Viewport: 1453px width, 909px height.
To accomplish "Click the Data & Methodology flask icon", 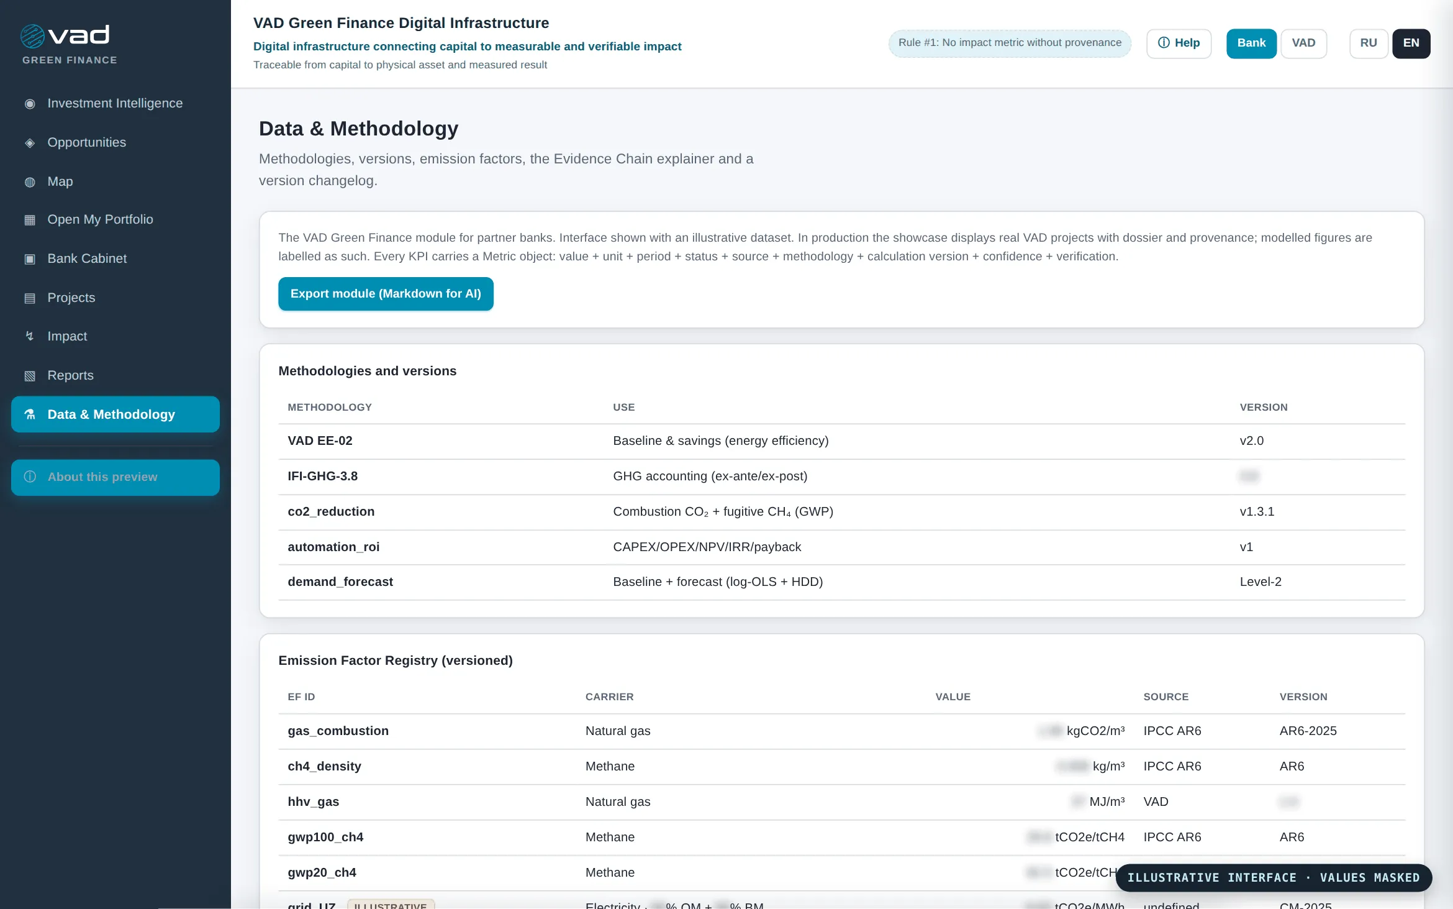I will click(x=30, y=414).
